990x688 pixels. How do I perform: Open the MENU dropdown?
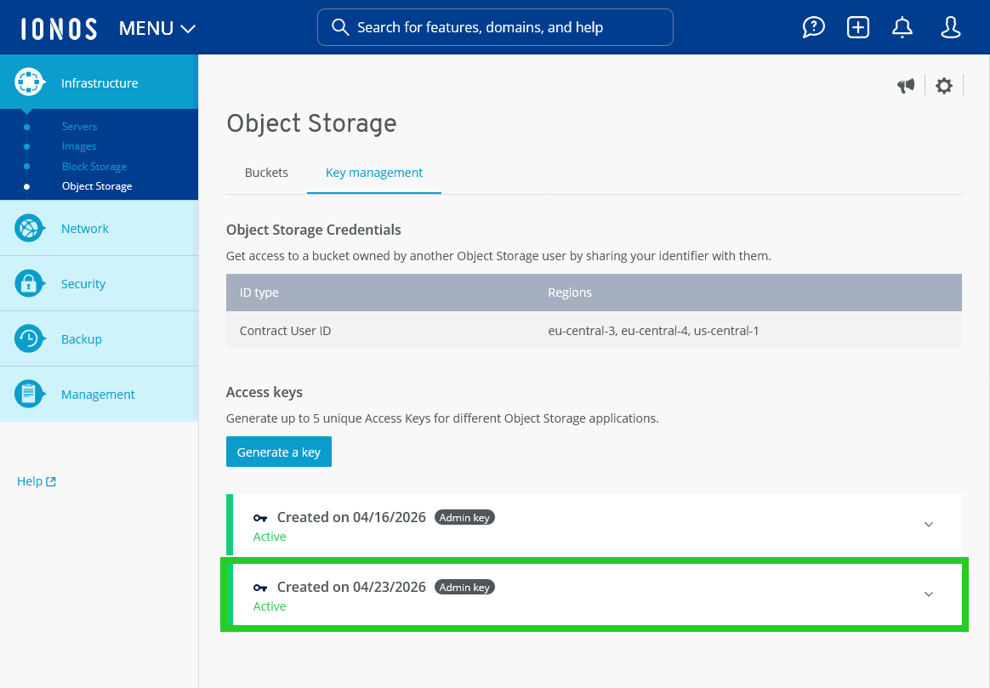(156, 27)
